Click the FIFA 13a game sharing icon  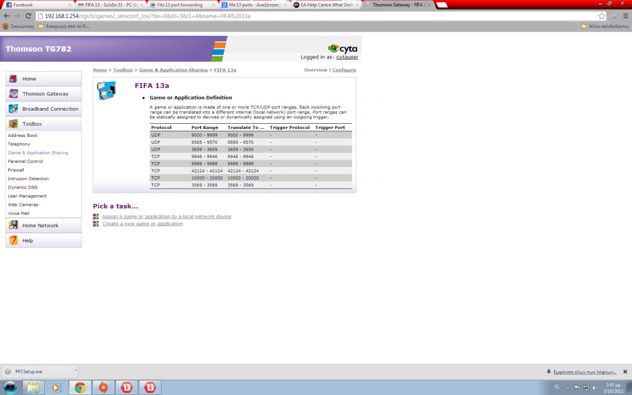(x=106, y=91)
